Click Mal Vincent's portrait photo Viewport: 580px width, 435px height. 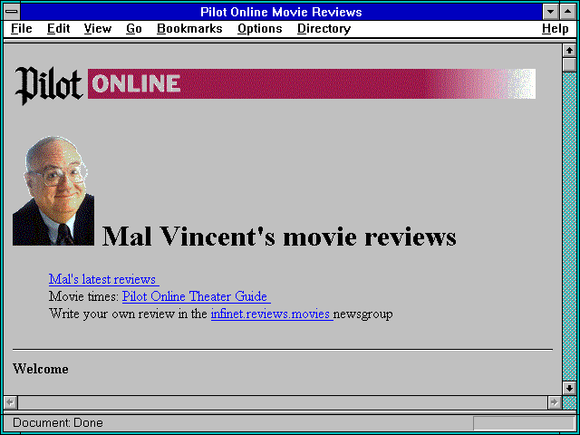coord(53,191)
